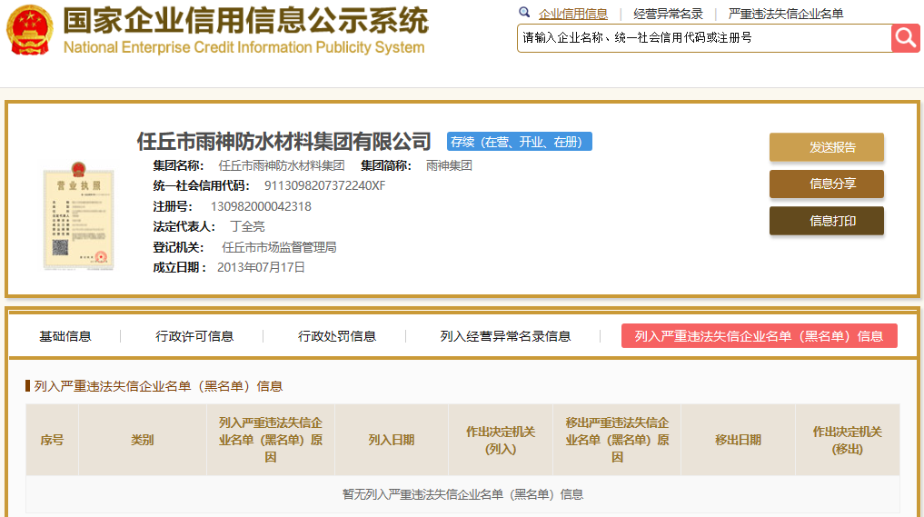This screenshot has width=924, height=517.
Task: Click the empty-table notice 暂无列入严重违法失信企业名单
Action: 462,494
